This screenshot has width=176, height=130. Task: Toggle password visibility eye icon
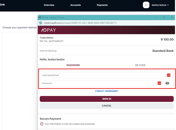(x=167, y=83)
